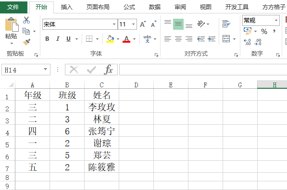Switch to 页面布局 tab
The width and height of the screenshot is (287, 190).
pos(98,7)
